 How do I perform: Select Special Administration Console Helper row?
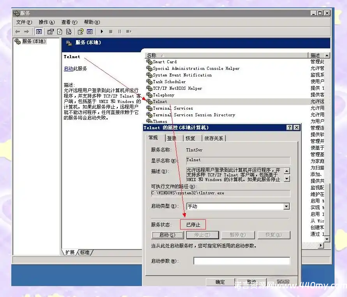click(x=235, y=68)
